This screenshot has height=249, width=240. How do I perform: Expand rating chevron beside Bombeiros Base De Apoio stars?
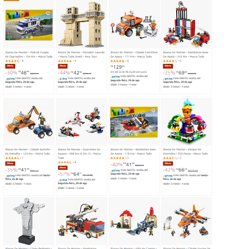(178, 61)
